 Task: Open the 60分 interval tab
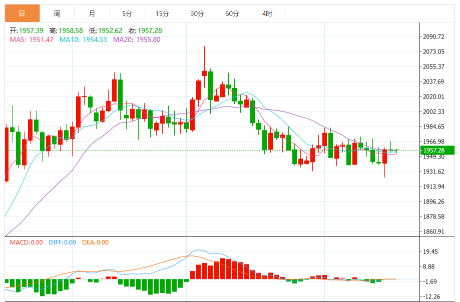[x=232, y=13]
